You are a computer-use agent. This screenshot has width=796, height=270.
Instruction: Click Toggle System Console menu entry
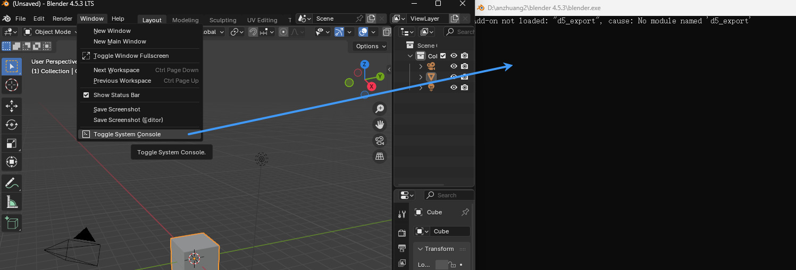point(127,134)
